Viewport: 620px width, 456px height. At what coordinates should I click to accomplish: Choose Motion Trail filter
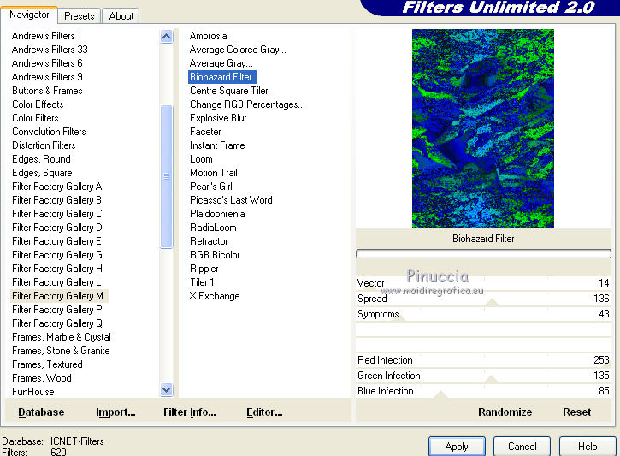click(214, 173)
